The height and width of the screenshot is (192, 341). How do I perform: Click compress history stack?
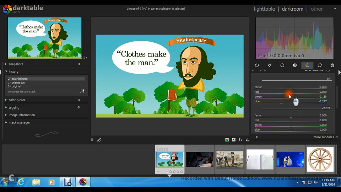pos(22,92)
